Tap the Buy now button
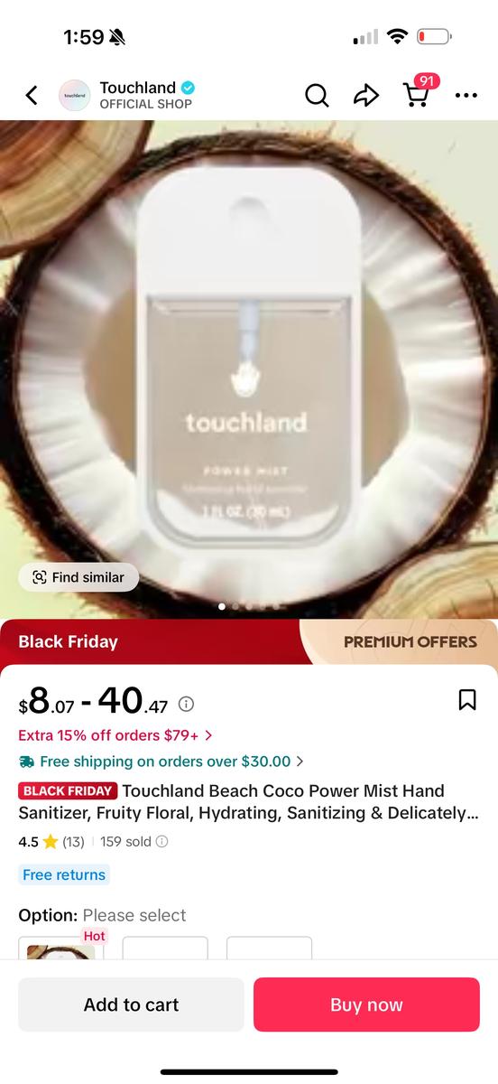The width and height of the screenshot is (498, 1084). (366, 1005)
